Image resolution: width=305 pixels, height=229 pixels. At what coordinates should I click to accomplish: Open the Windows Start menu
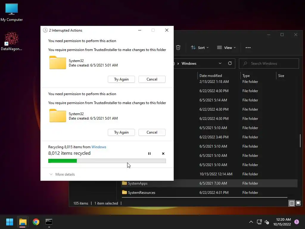click(x=10, y=222)
